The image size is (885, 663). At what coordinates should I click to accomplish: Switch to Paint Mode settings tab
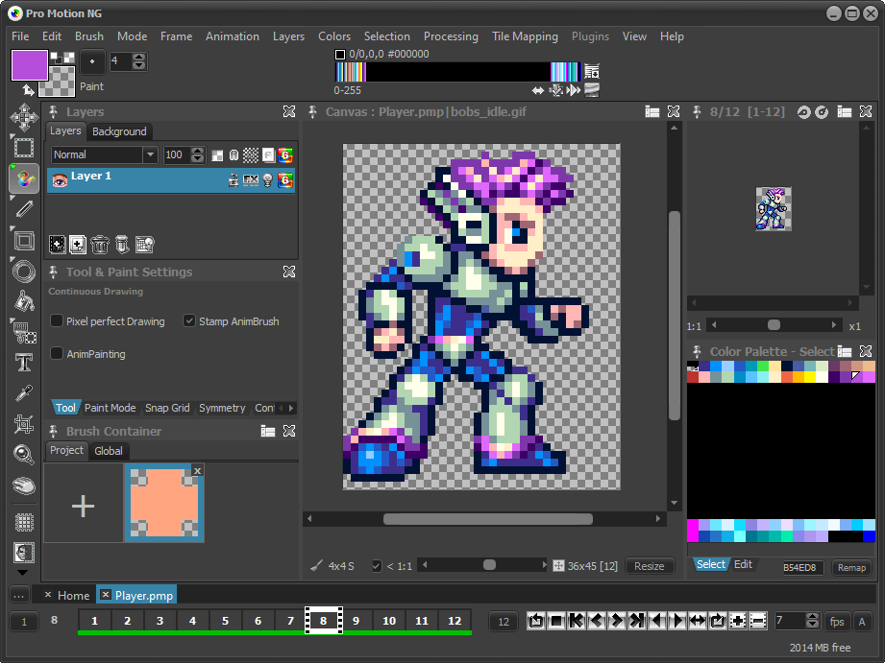[x=111, y=408]
